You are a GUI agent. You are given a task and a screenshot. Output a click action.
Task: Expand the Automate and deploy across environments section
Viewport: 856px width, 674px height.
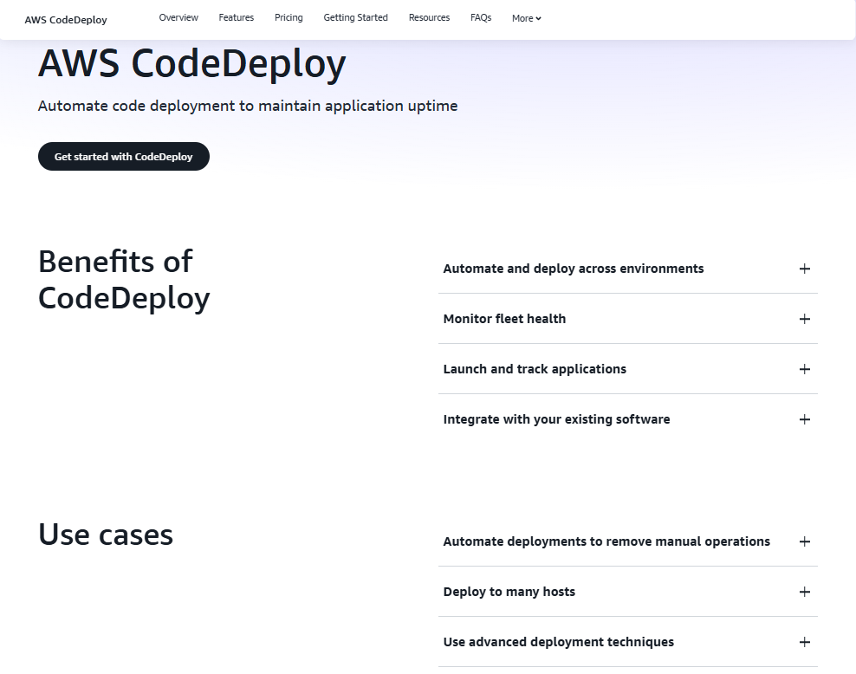tap(628, 269)
